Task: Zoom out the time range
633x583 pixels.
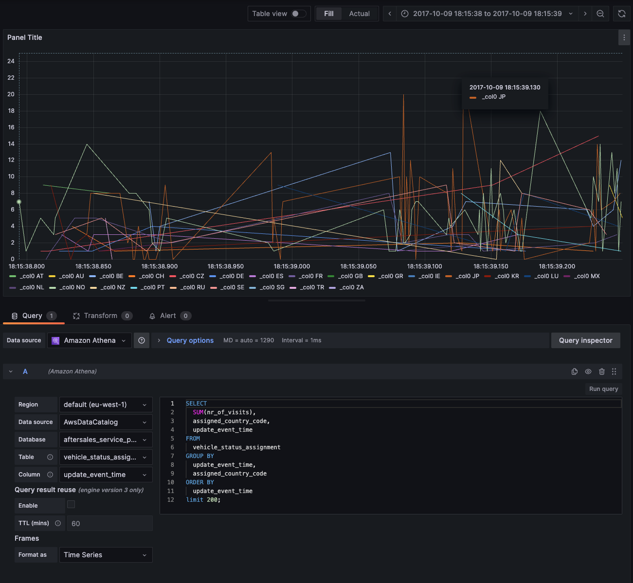Action: tap(600, 14)
